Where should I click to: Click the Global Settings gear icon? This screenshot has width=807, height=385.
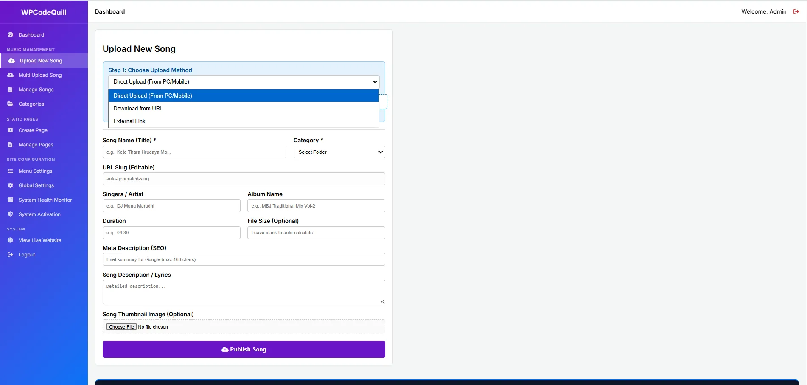tap(10, 185)
